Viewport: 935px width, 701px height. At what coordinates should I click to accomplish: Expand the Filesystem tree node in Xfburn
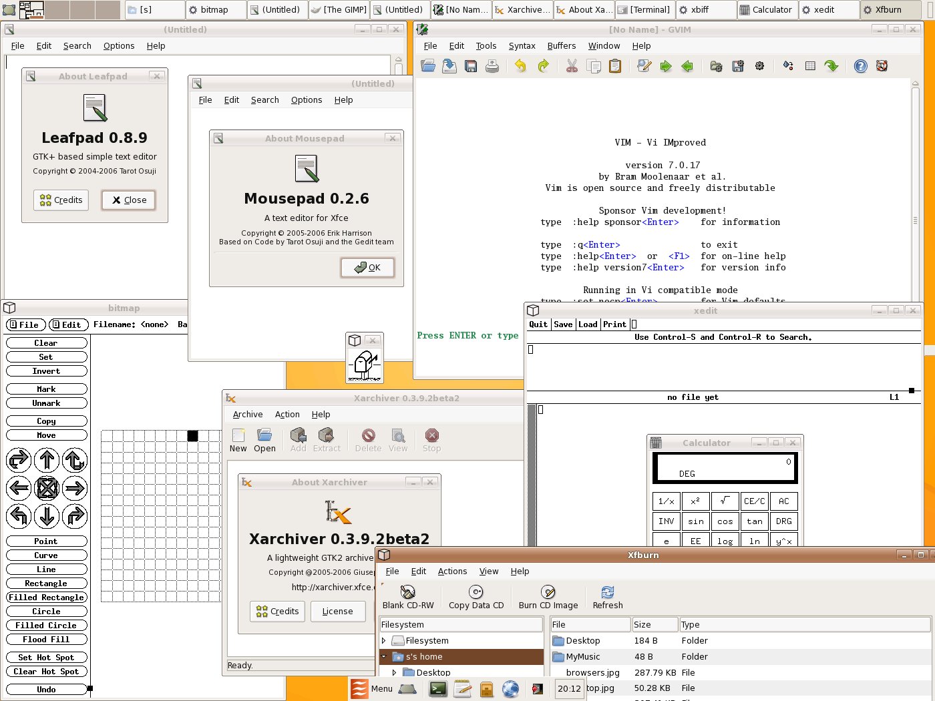click(x=384, y=641)
